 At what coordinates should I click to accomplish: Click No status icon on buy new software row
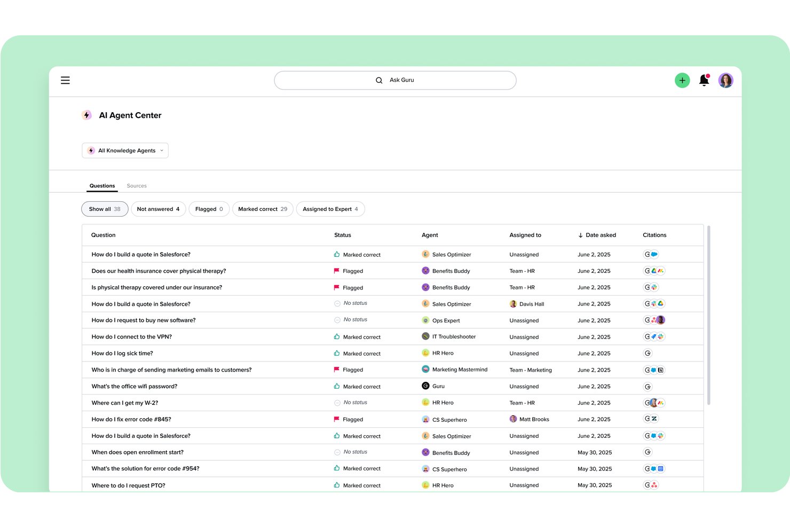click(x=337, y=320)
